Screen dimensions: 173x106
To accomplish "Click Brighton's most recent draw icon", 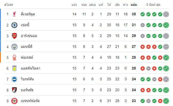I will coord(166,79).
